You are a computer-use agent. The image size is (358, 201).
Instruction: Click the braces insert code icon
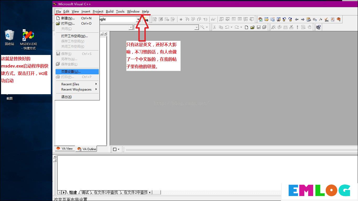[315, 19]
